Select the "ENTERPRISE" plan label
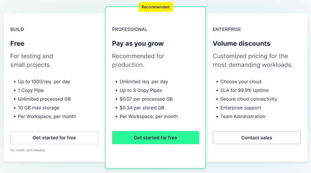The height and width of the screenshot is (173, 311). click(227, 29)
